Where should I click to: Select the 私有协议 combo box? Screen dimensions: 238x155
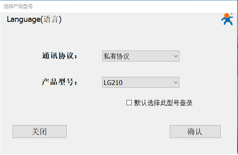click(x=141, y=56)
